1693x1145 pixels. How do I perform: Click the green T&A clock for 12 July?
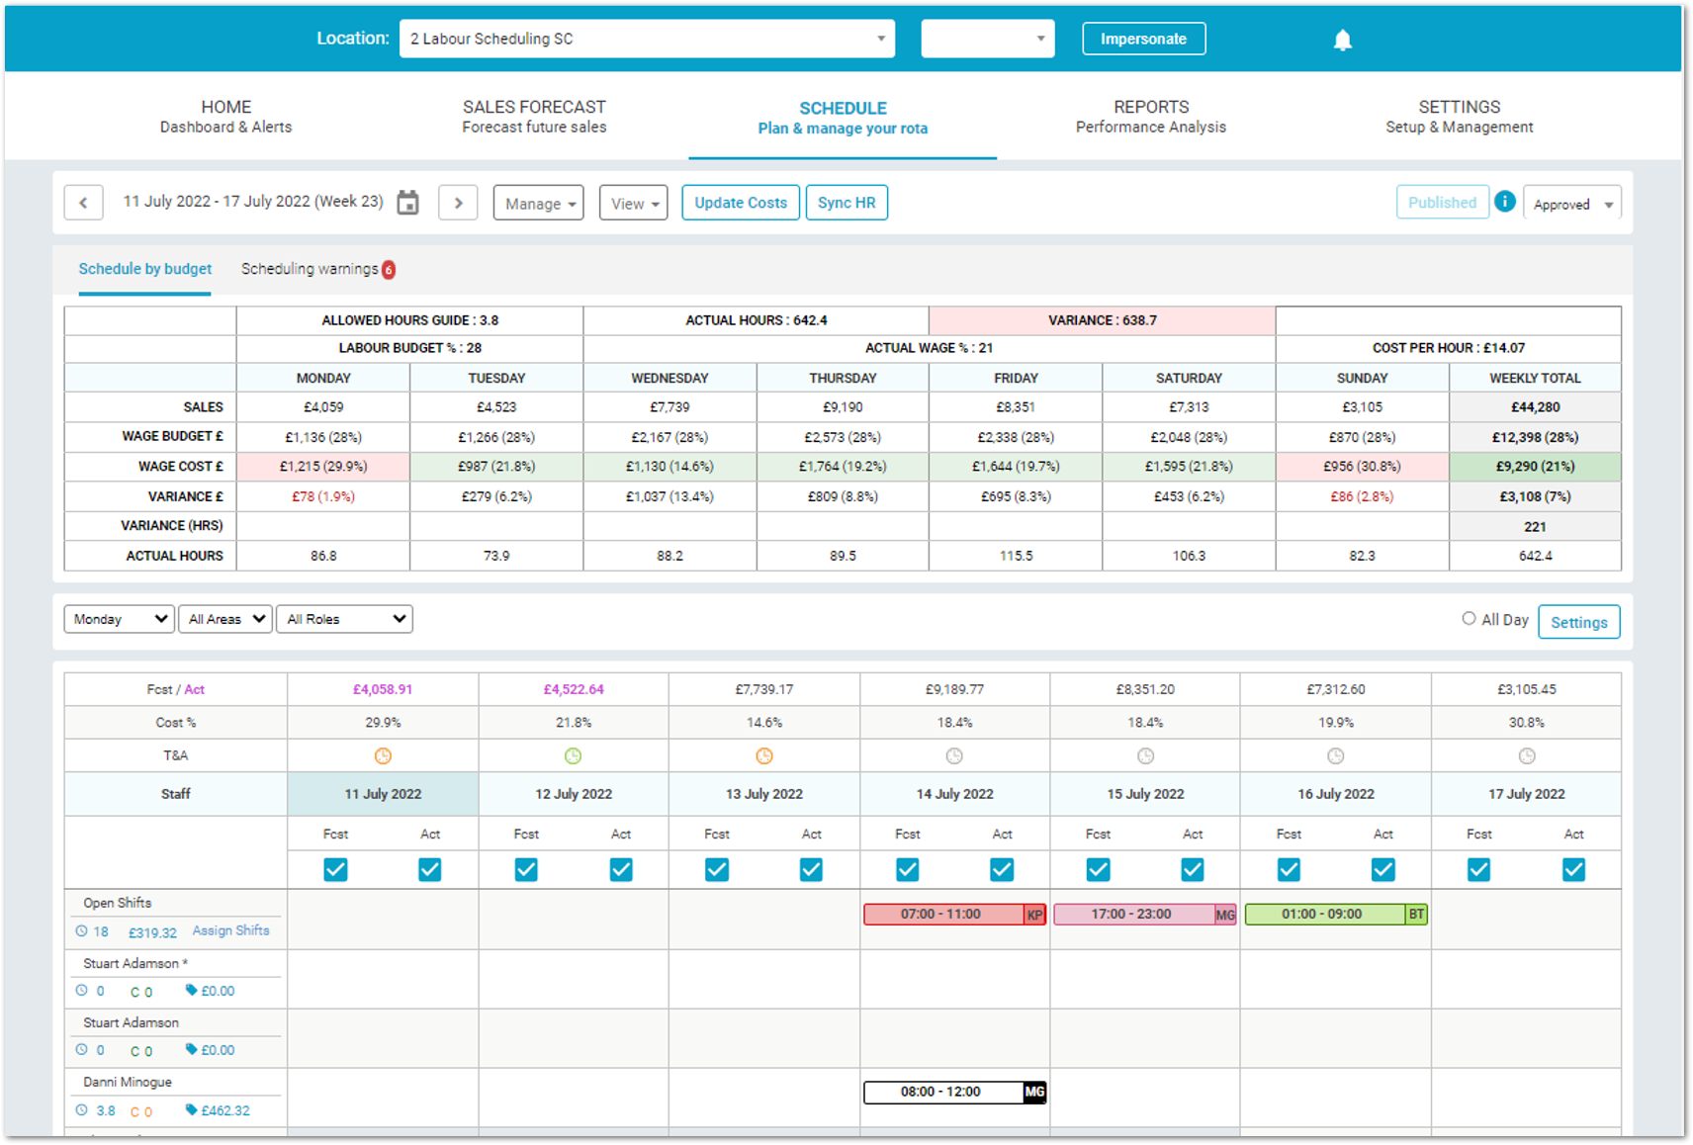[x=574, y=756]
